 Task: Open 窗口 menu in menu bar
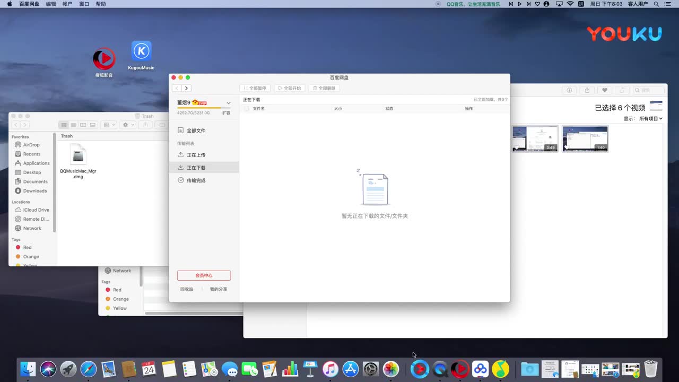84,4
